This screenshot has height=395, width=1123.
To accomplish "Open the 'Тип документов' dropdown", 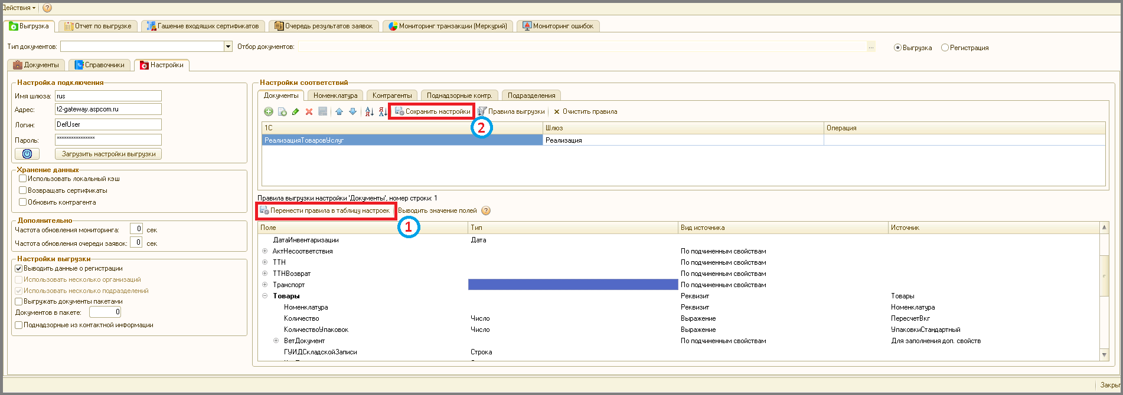I will 228,47.
